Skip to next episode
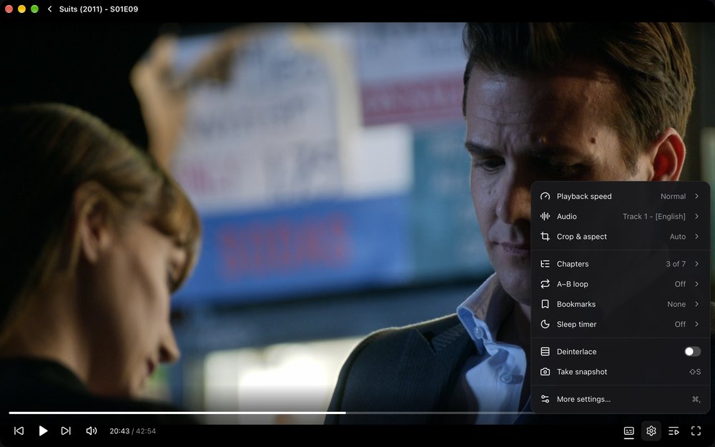 pyautogui.click(x=66, y=431)
